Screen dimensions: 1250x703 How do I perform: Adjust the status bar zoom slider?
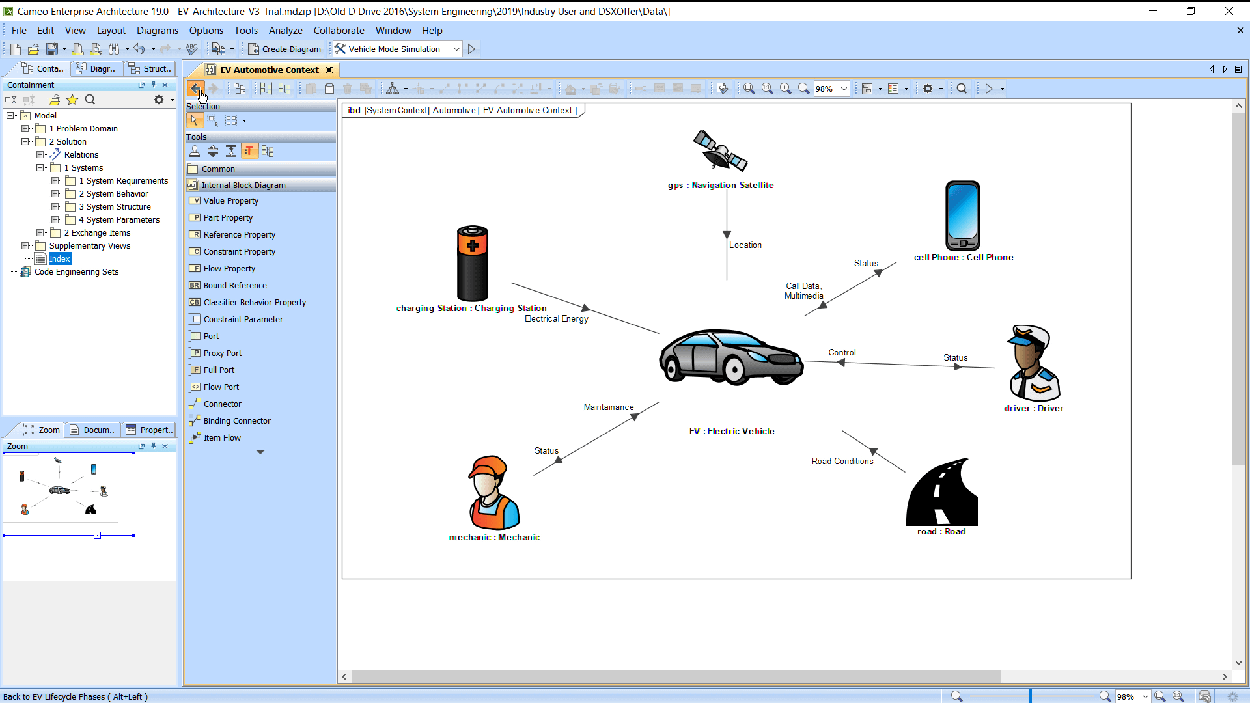coord(1030,696)
